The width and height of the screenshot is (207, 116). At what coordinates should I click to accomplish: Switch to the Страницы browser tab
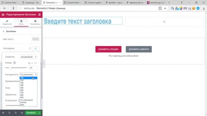31,3
